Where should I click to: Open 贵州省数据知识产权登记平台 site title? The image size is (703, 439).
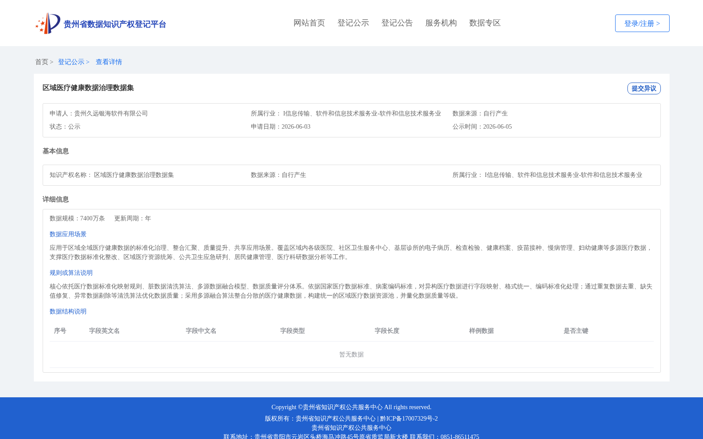click(x=115, y=24)
